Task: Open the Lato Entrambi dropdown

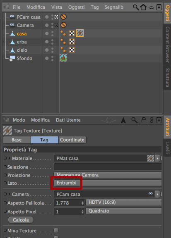Action: (108, 183)
